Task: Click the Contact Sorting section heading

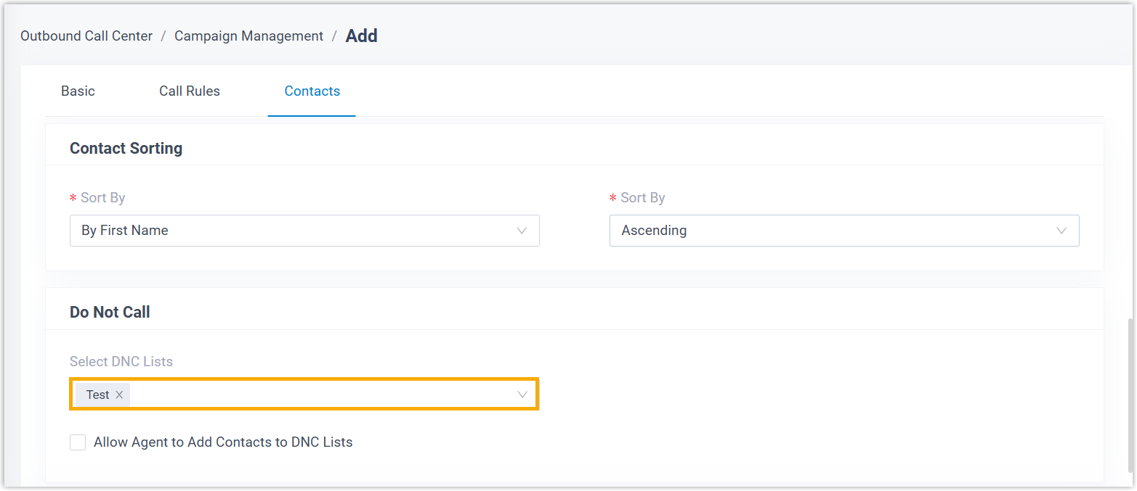Action: [126, 149]
